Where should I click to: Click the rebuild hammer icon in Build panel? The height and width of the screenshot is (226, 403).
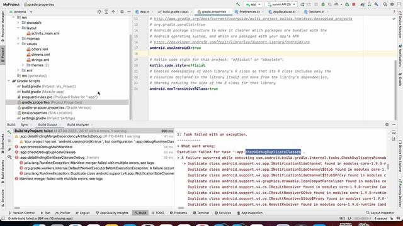9,132
